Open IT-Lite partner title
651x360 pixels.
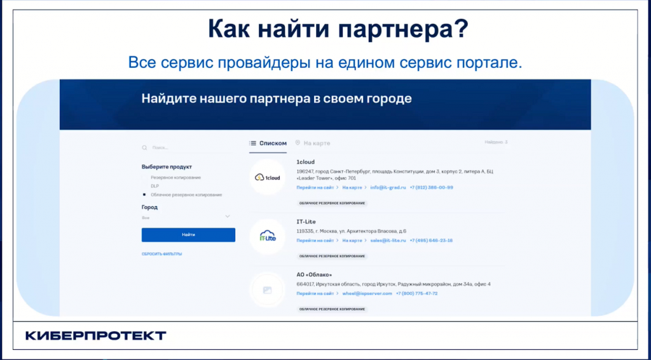pyautogui.click(x=306, y=222)
